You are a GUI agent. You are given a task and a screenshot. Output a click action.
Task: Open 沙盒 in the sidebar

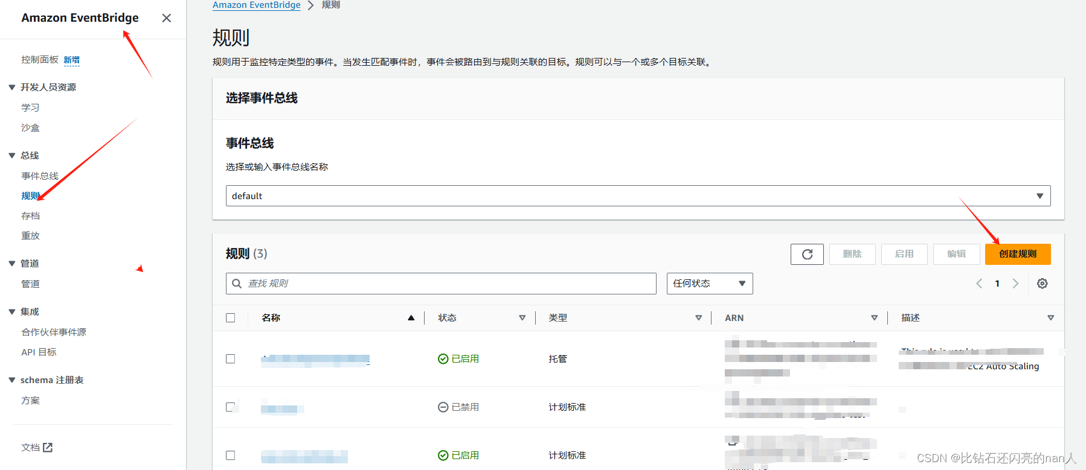coord(30,128)
